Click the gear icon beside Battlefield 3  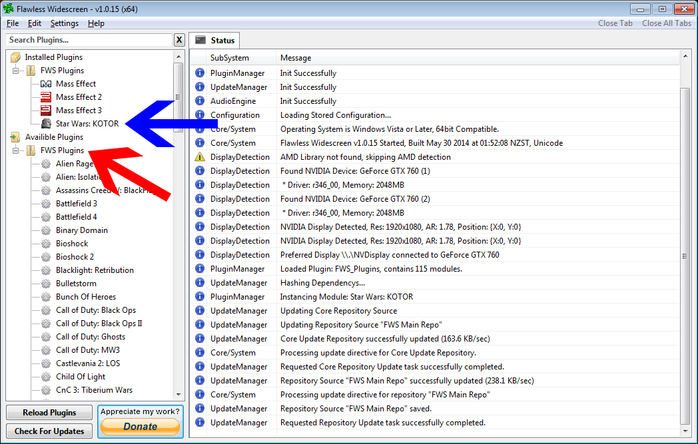pyautogui.click(x=46, y=204)
